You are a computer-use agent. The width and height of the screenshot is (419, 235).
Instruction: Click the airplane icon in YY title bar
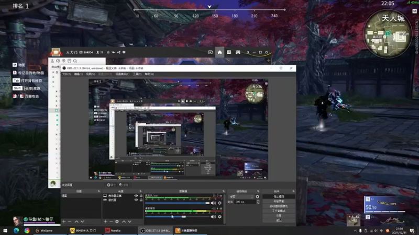113,52
